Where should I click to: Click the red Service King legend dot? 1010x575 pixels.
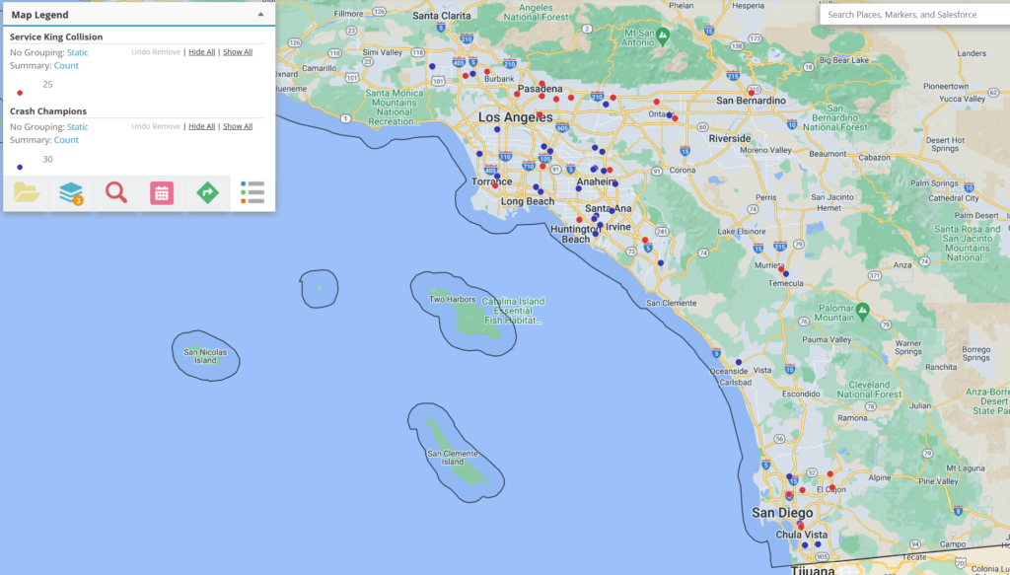coord(20,93)
